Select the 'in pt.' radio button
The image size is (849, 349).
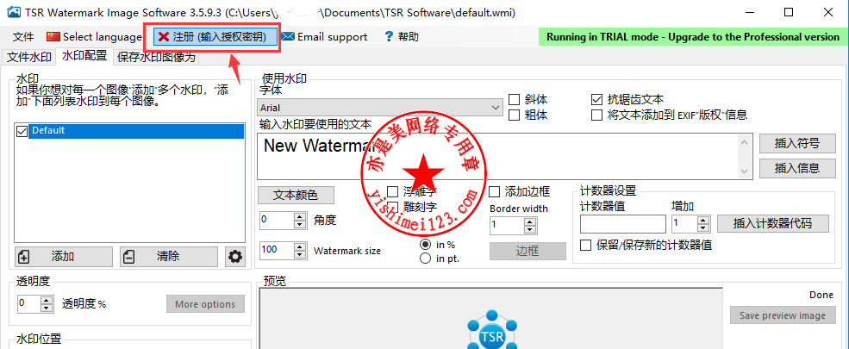tap(426, 259)
